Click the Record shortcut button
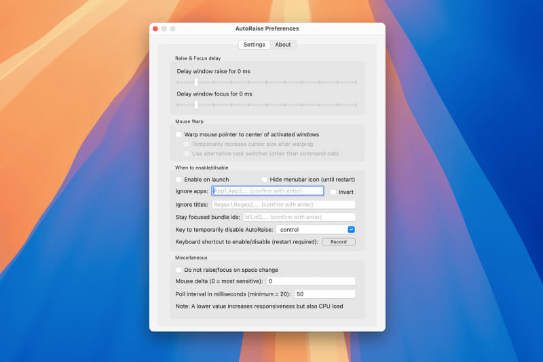 click(x=339, y=242)
